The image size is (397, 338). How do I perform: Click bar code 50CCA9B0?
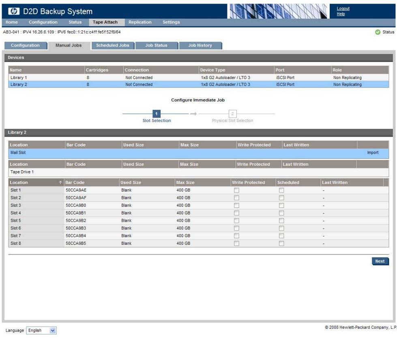(x=76, y=205)
